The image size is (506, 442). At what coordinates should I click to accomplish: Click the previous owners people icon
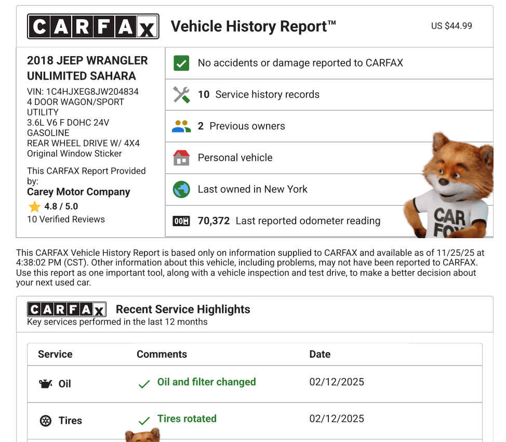click(181, 126)
